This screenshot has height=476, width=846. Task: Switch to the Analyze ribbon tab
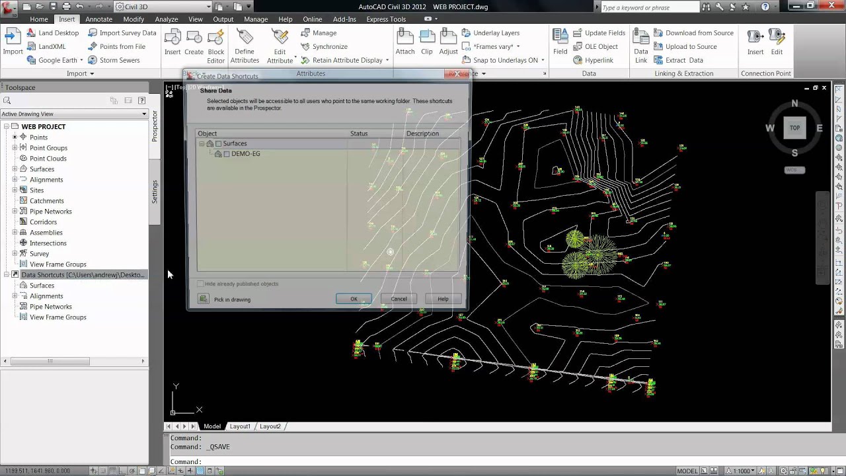tap(167, 19)
